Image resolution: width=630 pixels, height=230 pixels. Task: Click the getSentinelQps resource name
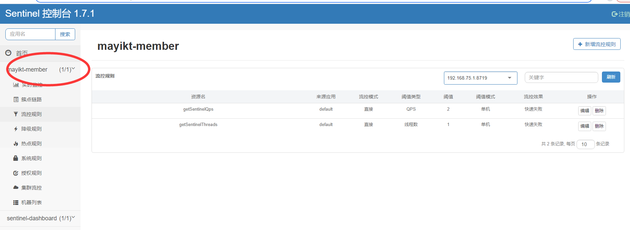point(198,109)
